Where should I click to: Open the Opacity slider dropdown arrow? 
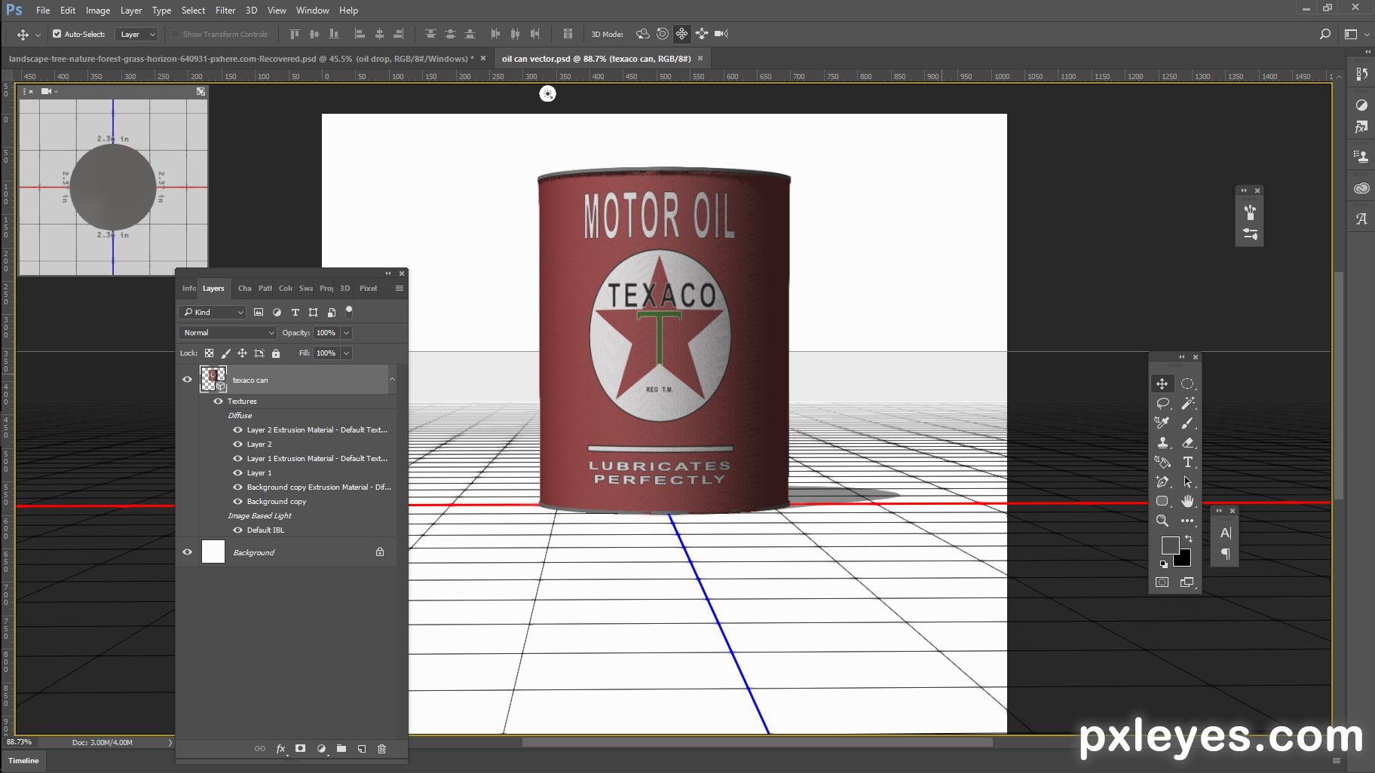pos(347,333)
